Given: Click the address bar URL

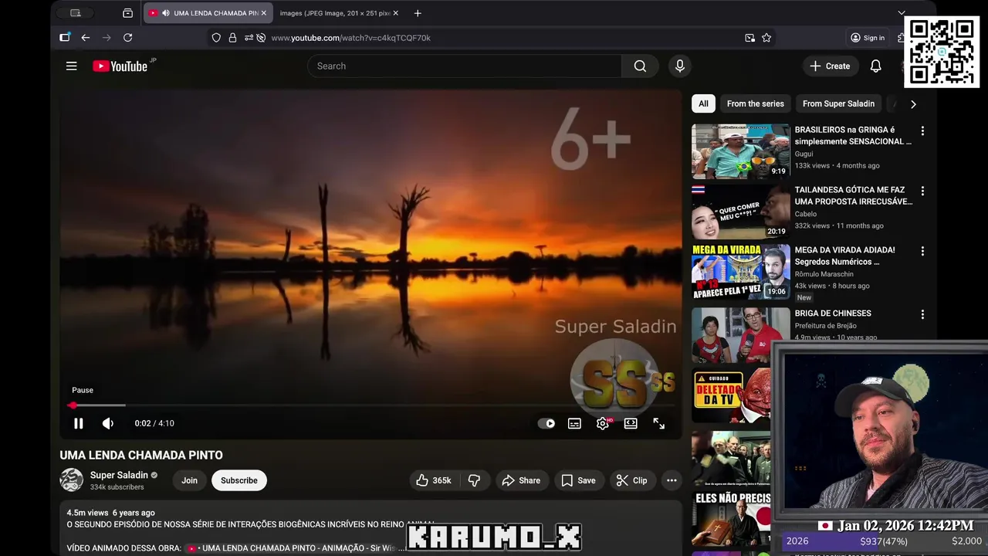Looking at the screenshot, I should [x=350, y=38].
